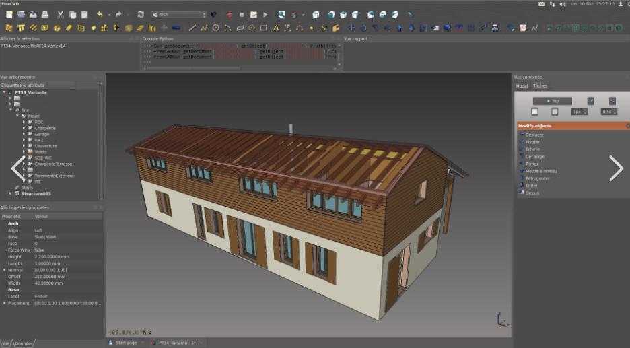Select the Draft Wire polyline tool

pyautogui.click(x=204, y=28)
